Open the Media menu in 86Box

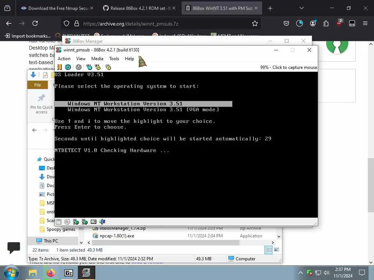(x=97, y=59)
